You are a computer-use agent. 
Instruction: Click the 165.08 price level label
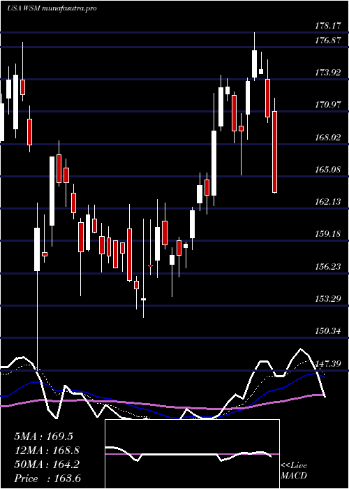click(328, 170)
